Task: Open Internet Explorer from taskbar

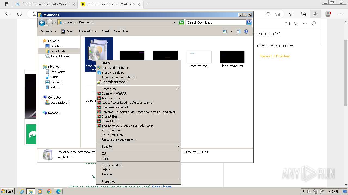Action: 22,191
